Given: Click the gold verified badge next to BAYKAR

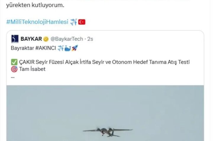Looking at the screenshot, I should pos(46,39).
